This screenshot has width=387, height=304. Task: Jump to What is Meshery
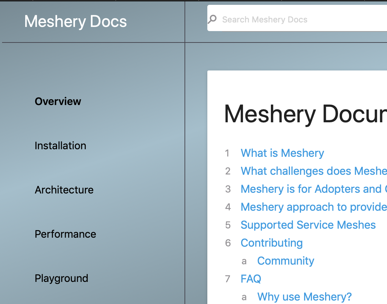tap(282, 153)
